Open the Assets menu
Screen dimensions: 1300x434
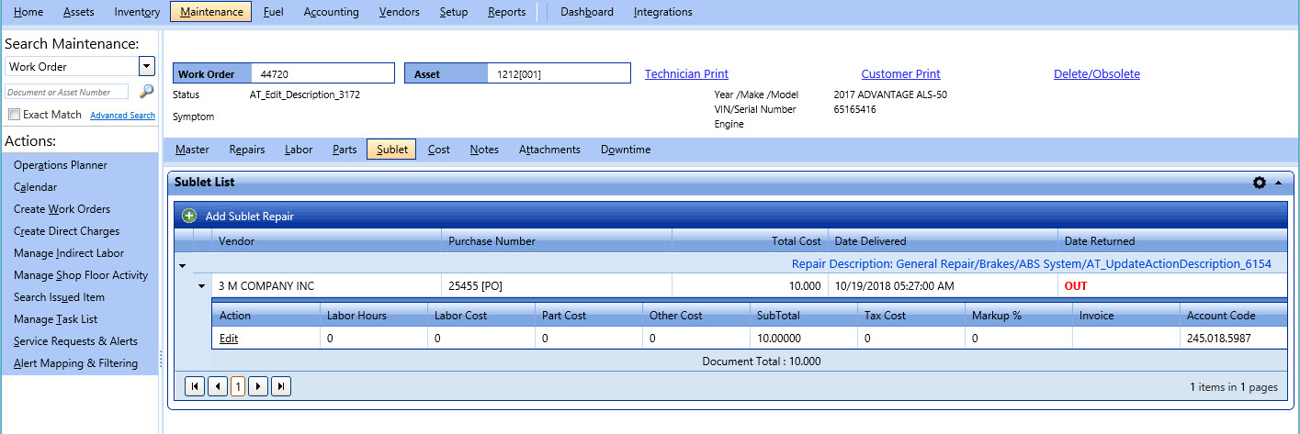79,12
